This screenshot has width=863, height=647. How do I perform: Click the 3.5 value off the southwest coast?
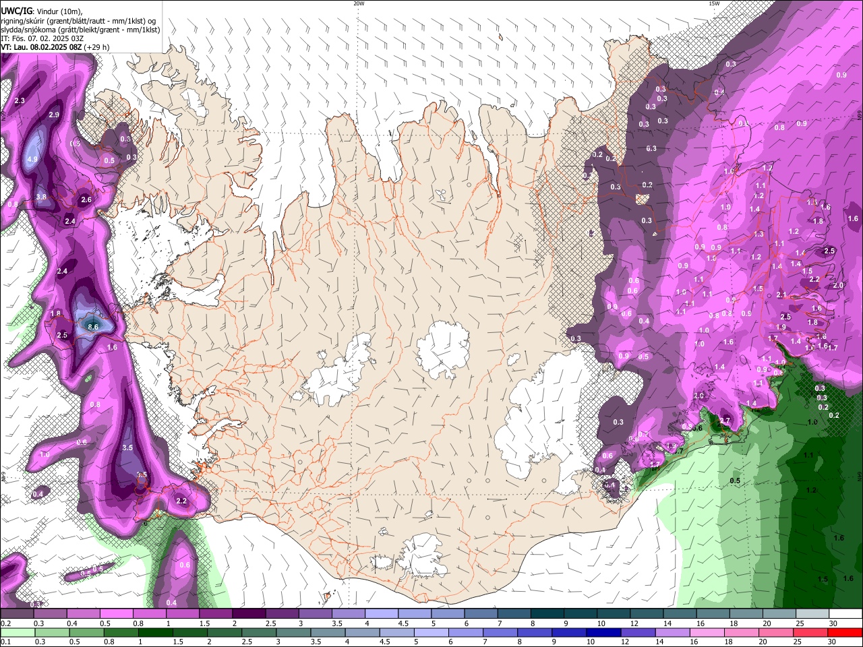coord(127,448)
